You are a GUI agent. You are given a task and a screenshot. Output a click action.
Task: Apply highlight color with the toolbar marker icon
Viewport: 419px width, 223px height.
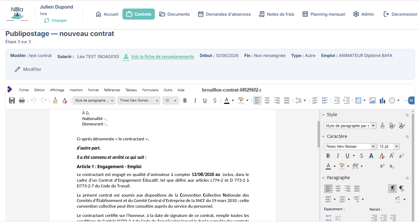point(241,100)
